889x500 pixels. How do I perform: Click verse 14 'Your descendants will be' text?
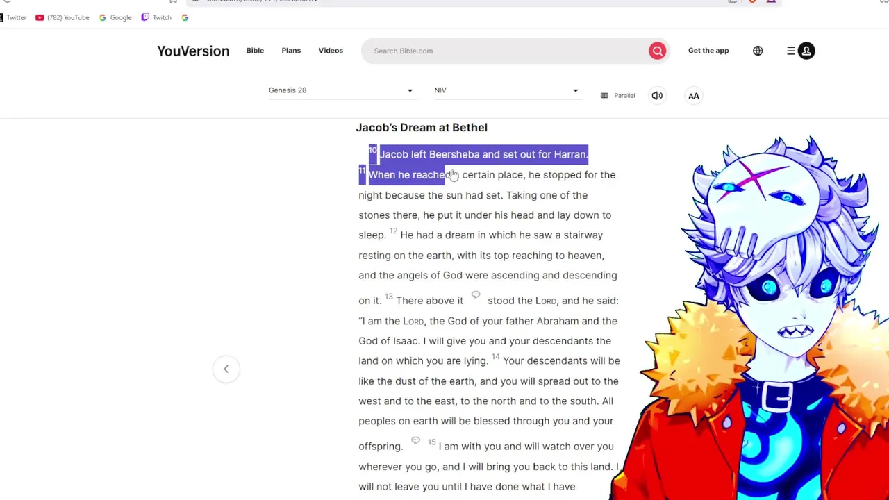[x=561, y=361]
